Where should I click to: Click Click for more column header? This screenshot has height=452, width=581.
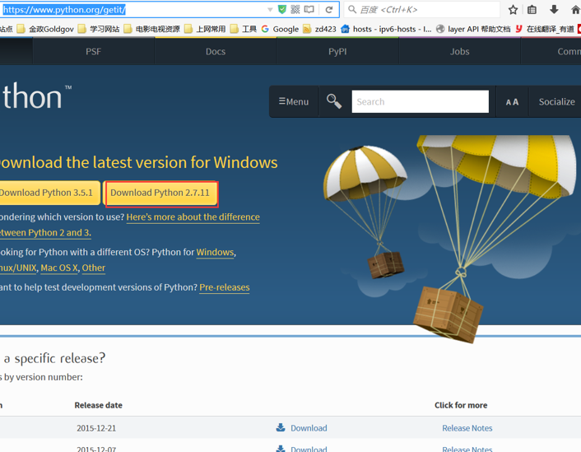click(x=461, y=405)
